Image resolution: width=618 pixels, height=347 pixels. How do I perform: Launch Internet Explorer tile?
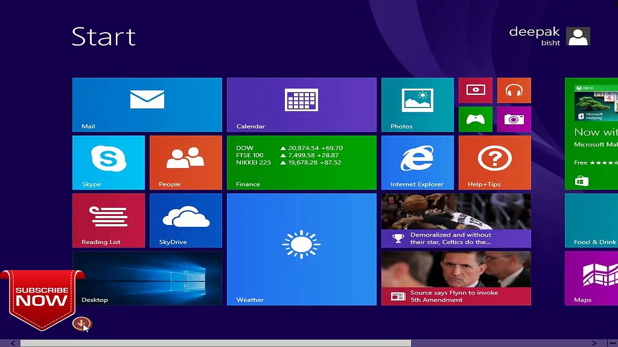coord(418,162)
